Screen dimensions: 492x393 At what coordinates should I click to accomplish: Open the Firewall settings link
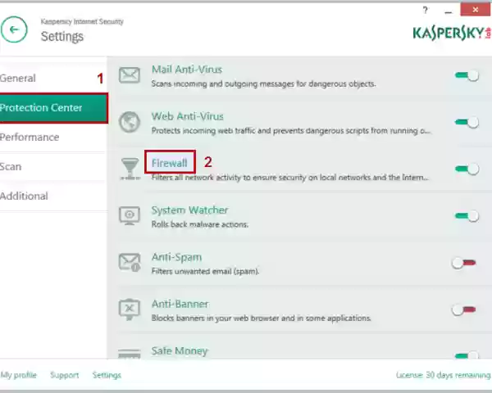(170, 163)
